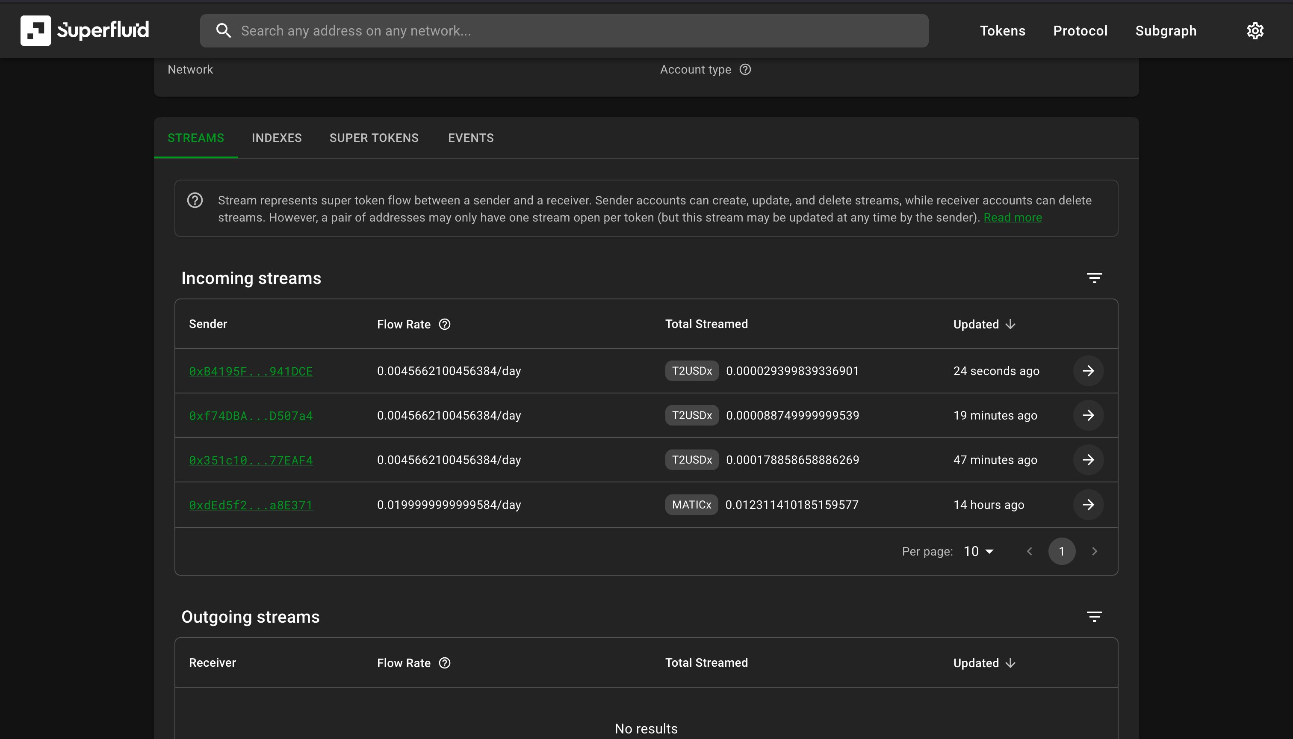The width and height of the screenshot is (1293, 739).
Task: Click total streamed 0.012311410185159577
Action: click(791, 505)
